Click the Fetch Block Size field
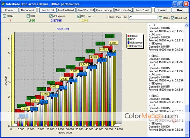 click(142, 17)
